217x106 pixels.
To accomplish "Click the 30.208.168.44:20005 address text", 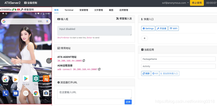I will [70, 61].
